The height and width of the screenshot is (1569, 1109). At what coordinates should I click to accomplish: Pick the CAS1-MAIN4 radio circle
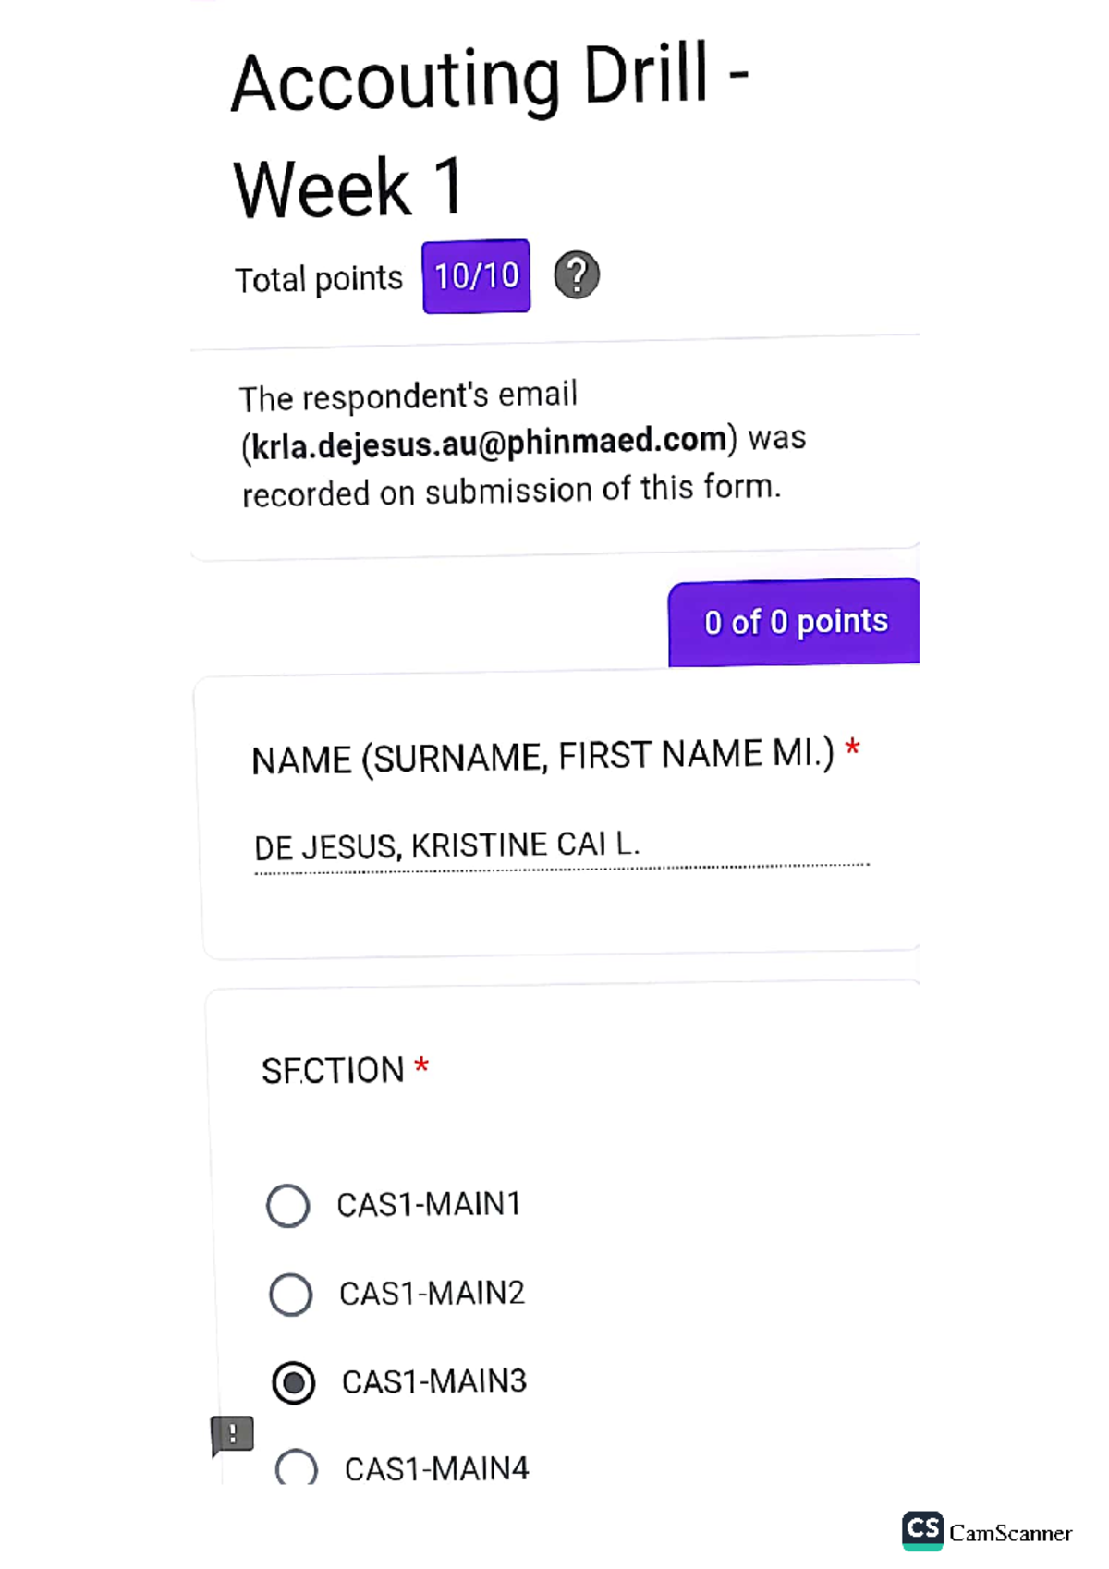297,1467
